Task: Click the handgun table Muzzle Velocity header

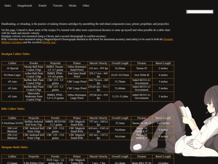Action: click(x=99, y=63)
